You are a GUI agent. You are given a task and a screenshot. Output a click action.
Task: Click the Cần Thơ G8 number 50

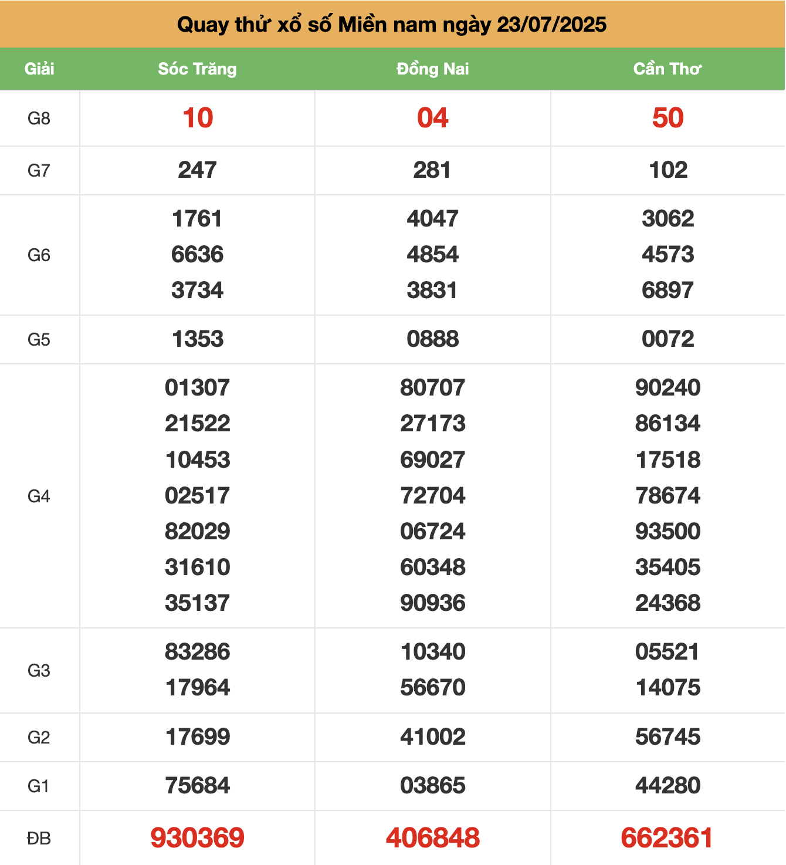[x=668, y=118]
